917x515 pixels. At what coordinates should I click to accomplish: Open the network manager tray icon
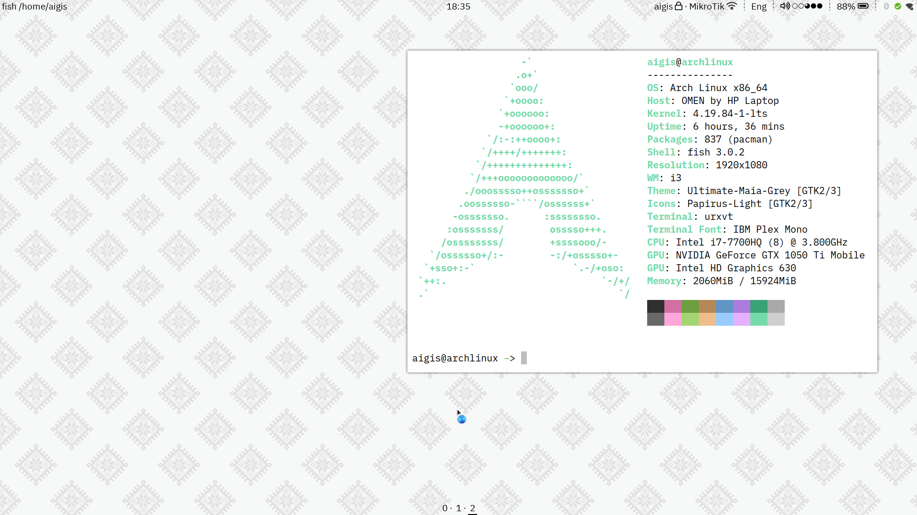pos(910,6)
